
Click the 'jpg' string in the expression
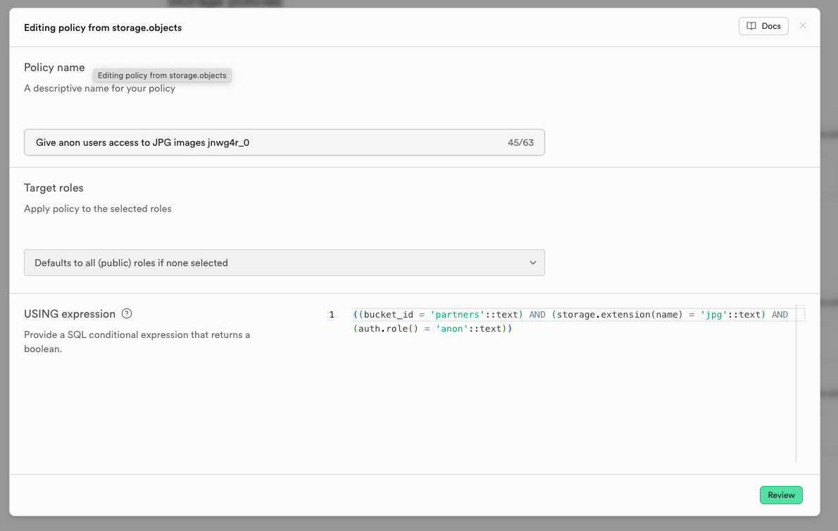point(715,315)
